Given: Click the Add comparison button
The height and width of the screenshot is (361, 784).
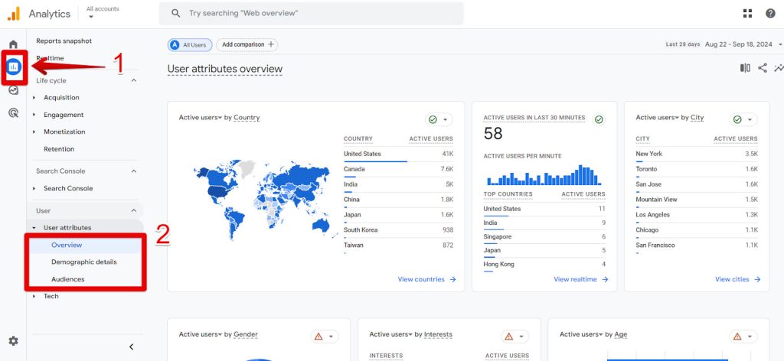Looking at the screenshot, I should [247, 45].
